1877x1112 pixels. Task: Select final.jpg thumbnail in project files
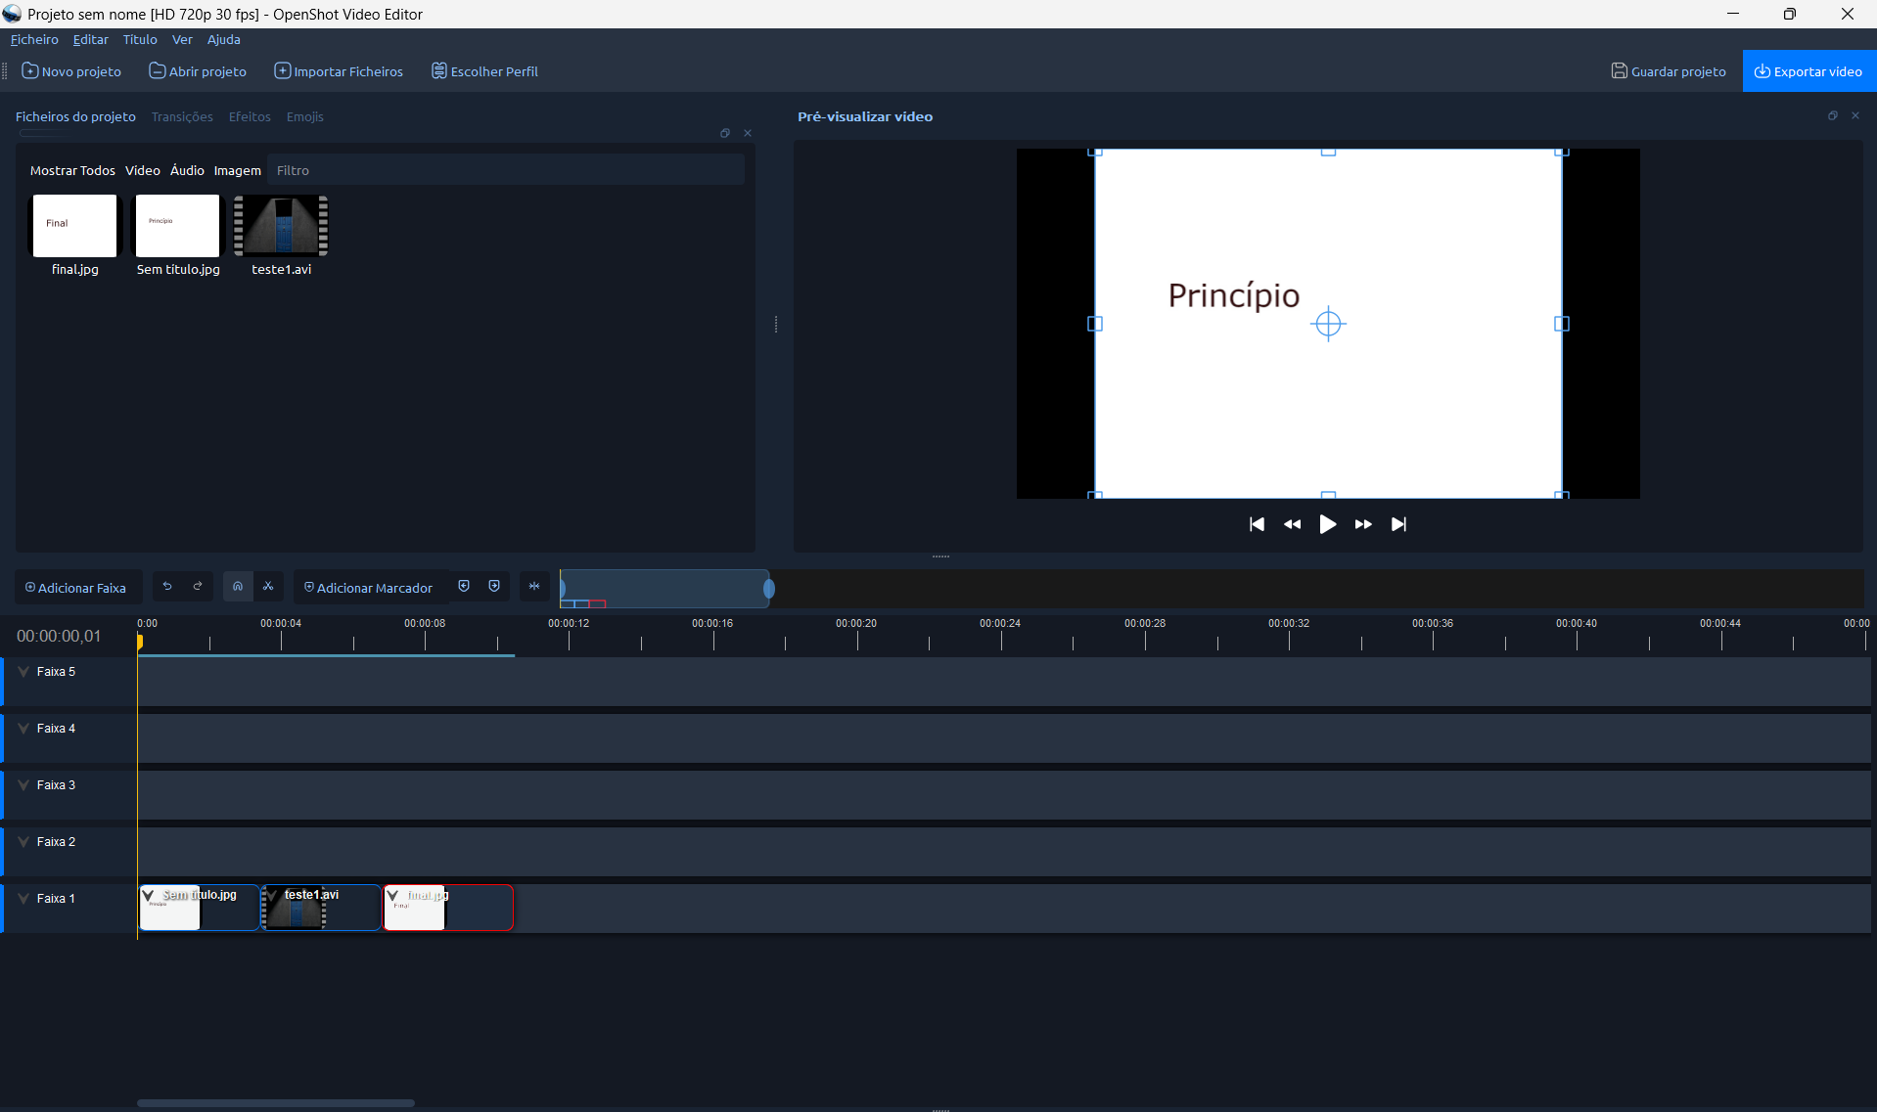point(74,226)
